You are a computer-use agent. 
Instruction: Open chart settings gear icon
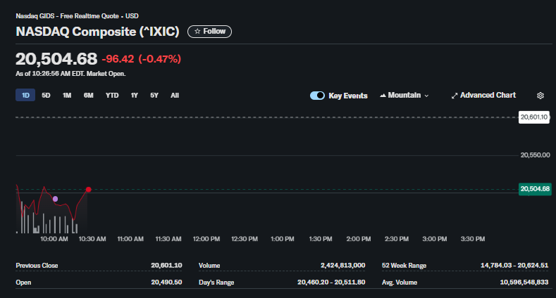point(540,96)
